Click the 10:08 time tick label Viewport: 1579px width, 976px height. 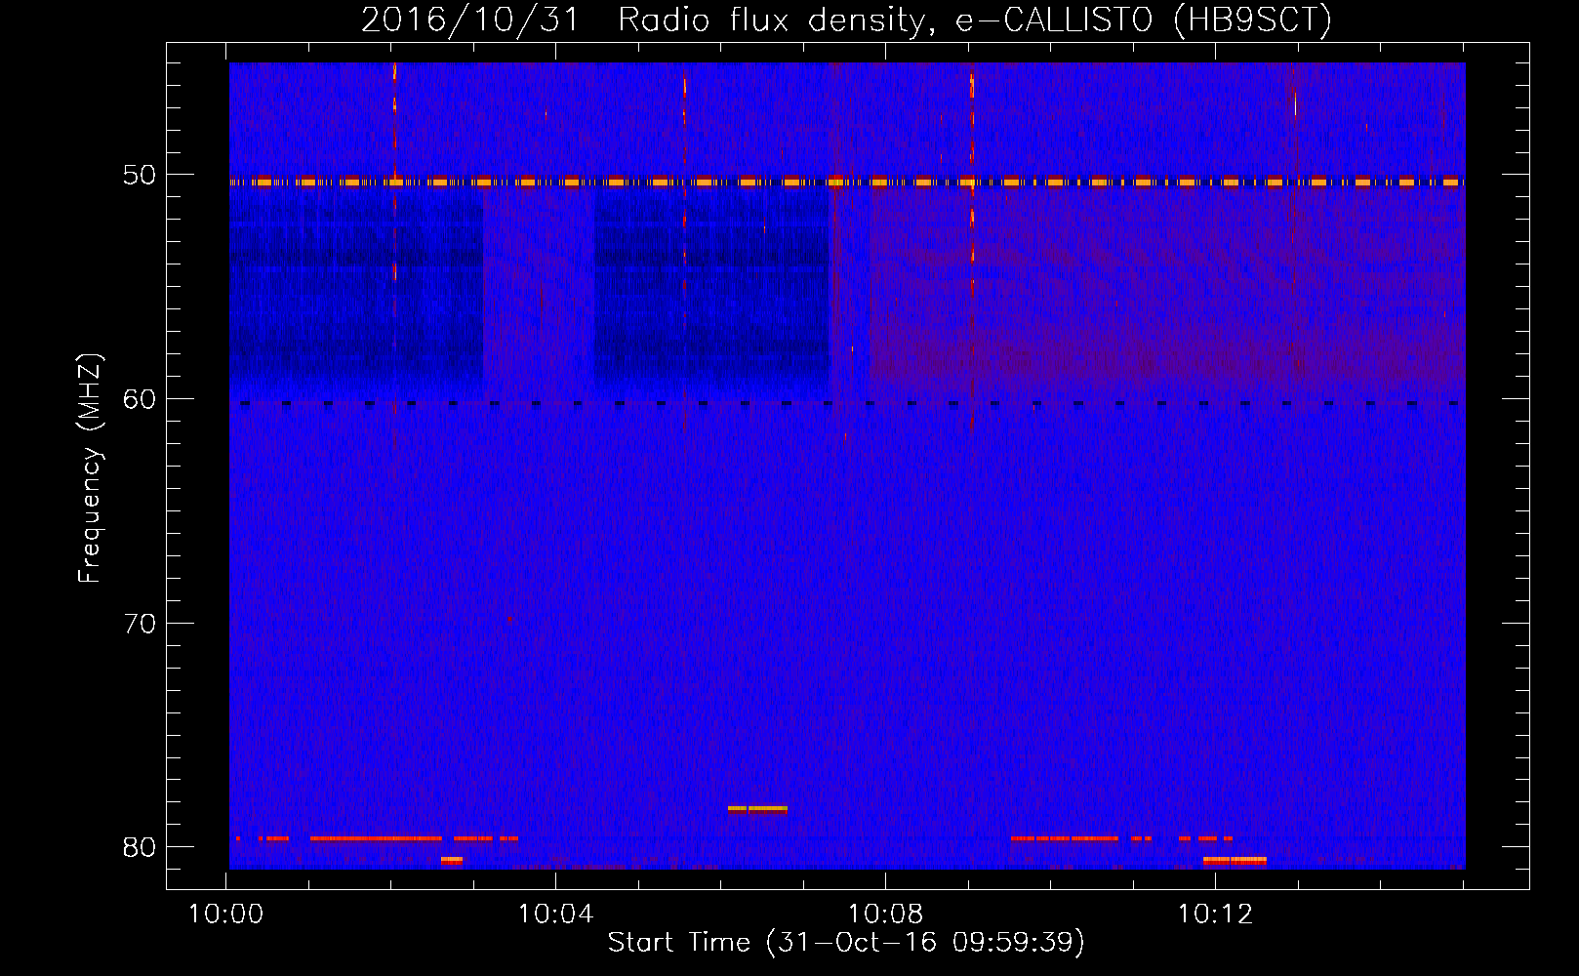click(x=886, y=915)
